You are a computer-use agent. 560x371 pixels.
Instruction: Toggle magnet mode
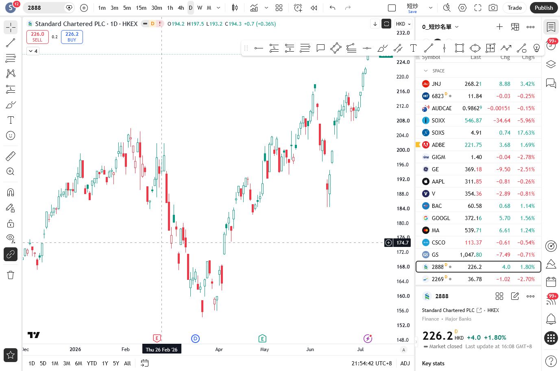pos(11,192)
